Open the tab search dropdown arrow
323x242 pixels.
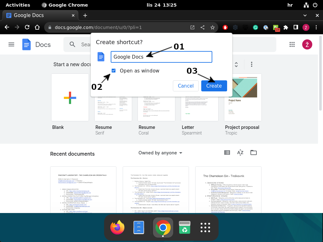pyautogui.click(x=305, y=15)
